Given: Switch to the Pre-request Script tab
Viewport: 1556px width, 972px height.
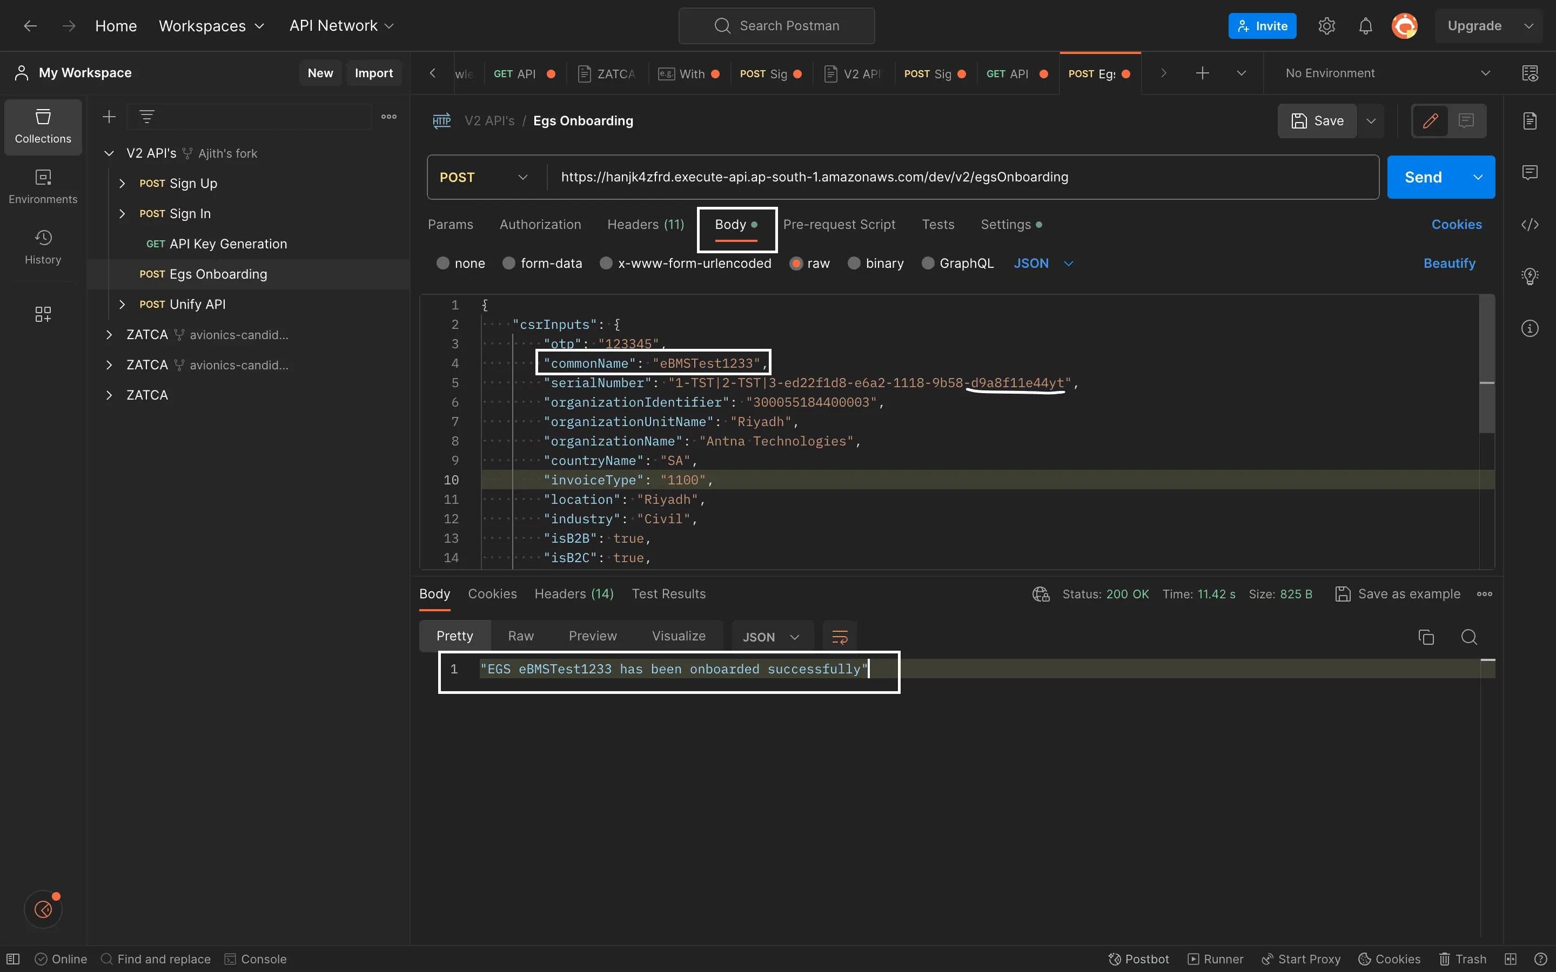Looking at the screenshot, I should [x=839, y=224].
